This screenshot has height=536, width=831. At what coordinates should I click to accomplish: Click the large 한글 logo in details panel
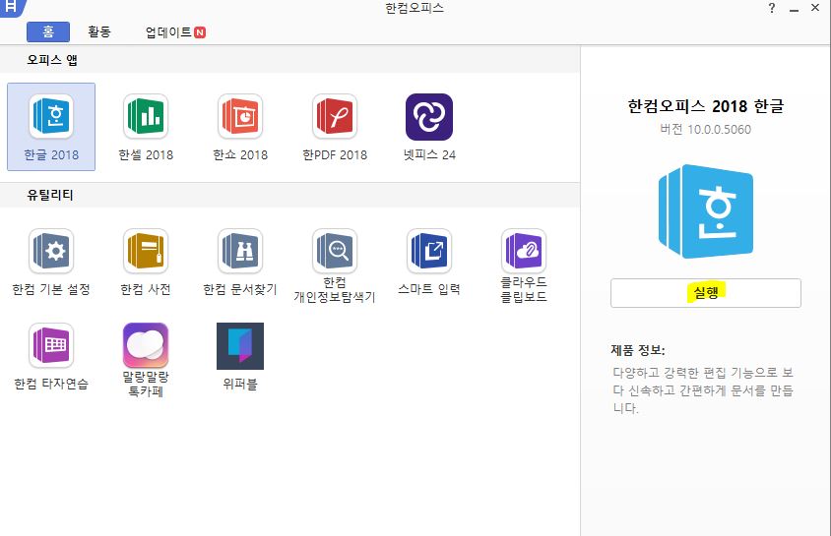coord(706,211)
